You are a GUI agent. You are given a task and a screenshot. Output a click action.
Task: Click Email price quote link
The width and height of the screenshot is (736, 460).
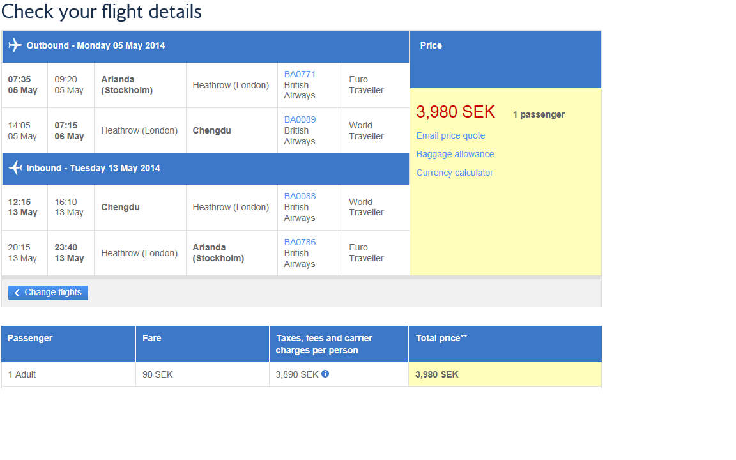click(x=450, y=135)
